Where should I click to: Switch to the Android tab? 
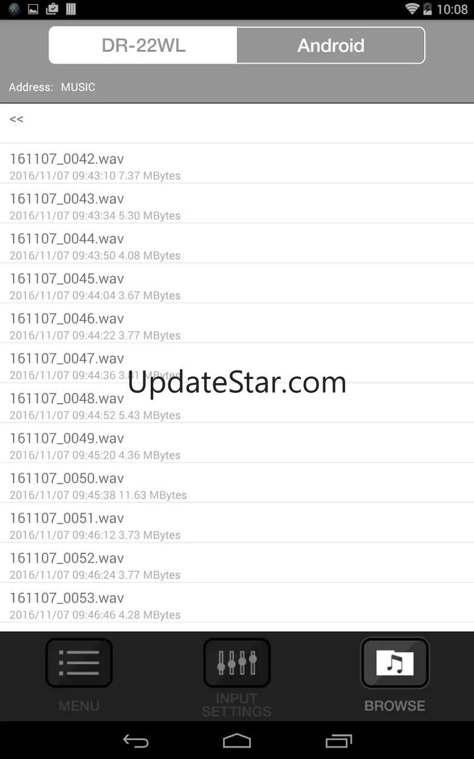(x=331, y=45)
